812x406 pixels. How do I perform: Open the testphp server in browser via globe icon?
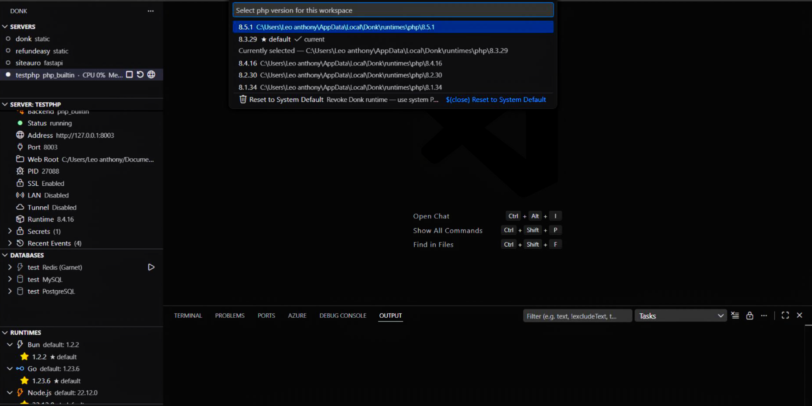click(151, 75)
